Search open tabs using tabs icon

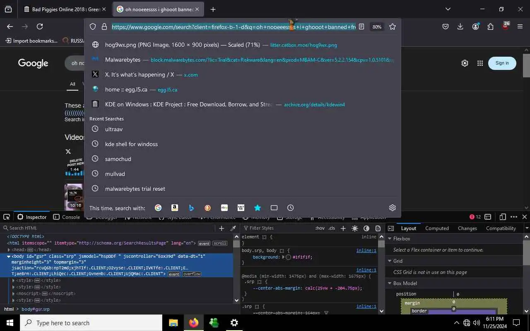tap(274, 208)
